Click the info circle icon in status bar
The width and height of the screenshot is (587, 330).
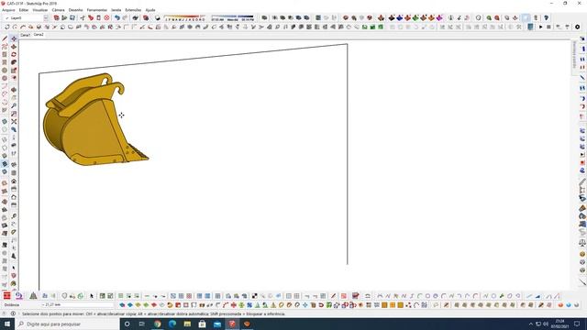coord(13,313)
